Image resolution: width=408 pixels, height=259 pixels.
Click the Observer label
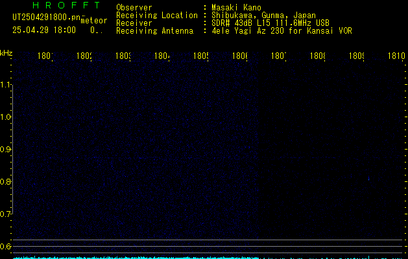coord(134,7)
